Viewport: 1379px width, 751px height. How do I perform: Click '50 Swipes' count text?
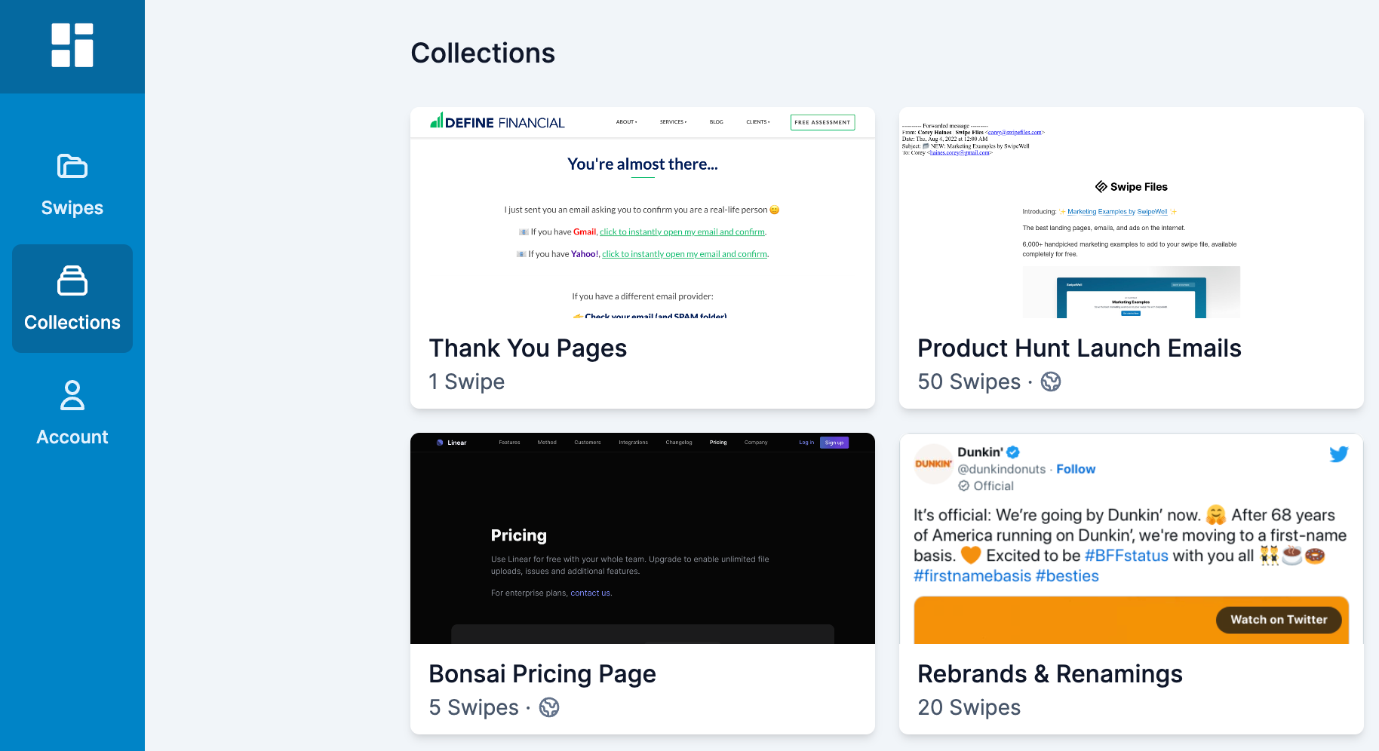[x=969, y=382]
